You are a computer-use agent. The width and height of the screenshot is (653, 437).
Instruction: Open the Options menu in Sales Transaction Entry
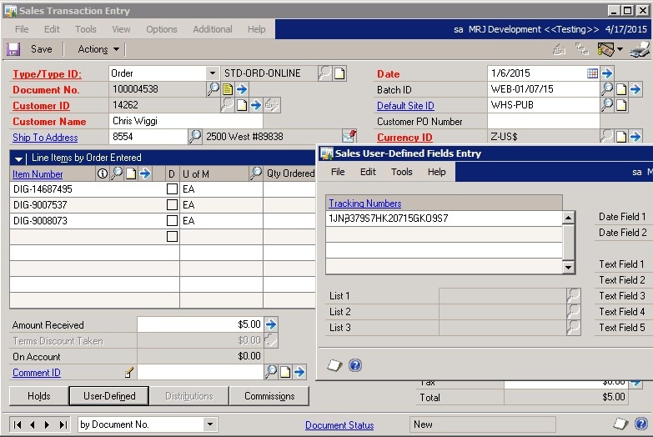pos(162,29)
